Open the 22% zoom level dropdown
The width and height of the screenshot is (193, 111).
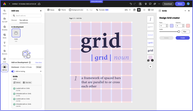[x=127, y=10]
